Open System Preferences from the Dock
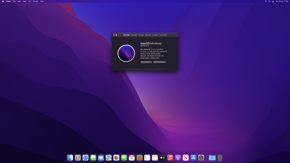Viewport: 290px width, 163px height. (201, 158)
